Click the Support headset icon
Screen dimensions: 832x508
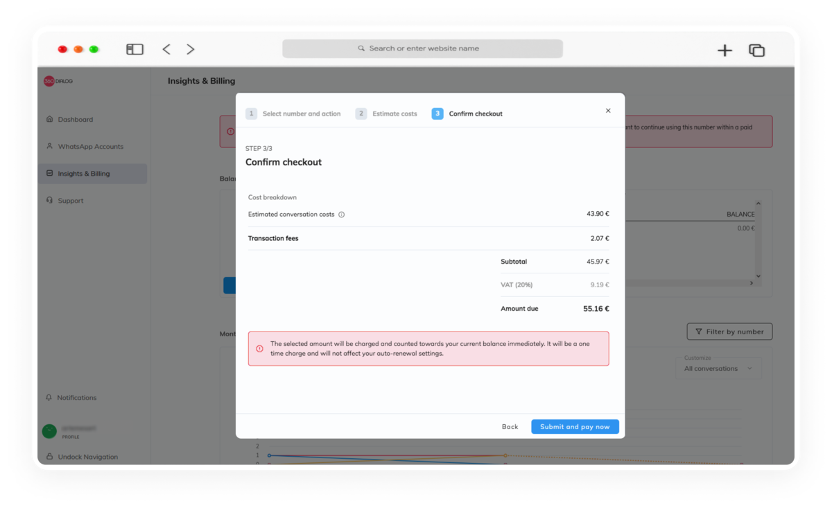(49, 201)
